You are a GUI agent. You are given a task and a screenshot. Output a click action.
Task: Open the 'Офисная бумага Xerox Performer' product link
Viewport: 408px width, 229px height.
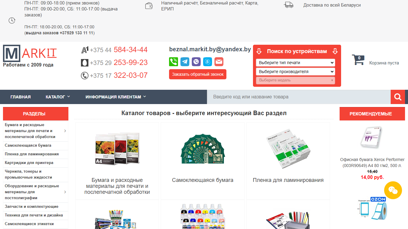[x=372, y=163]
